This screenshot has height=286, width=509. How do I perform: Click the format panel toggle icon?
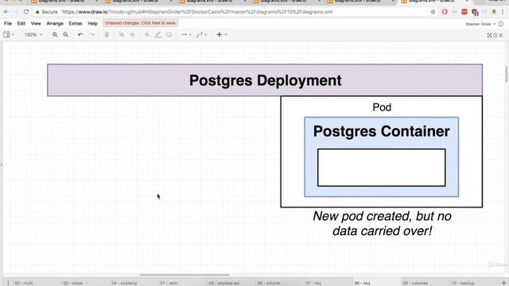(495, 35)
